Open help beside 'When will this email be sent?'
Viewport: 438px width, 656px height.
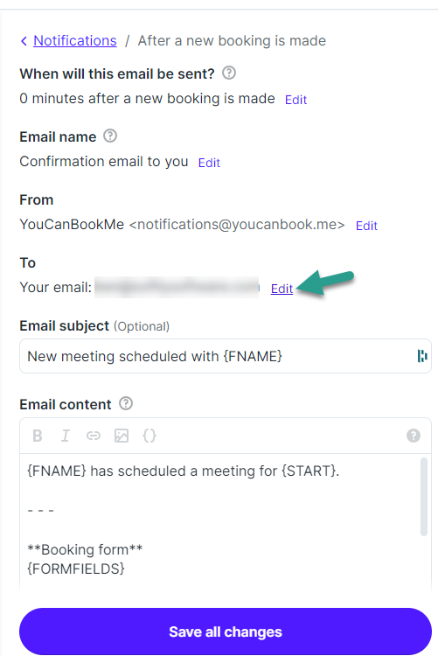[x=229, y=73]
